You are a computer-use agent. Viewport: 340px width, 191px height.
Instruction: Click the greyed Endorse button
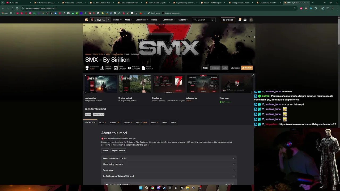pos(215,68)
